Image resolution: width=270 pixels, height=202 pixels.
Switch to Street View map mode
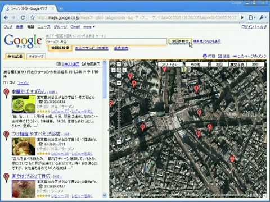tap(170, 65)
